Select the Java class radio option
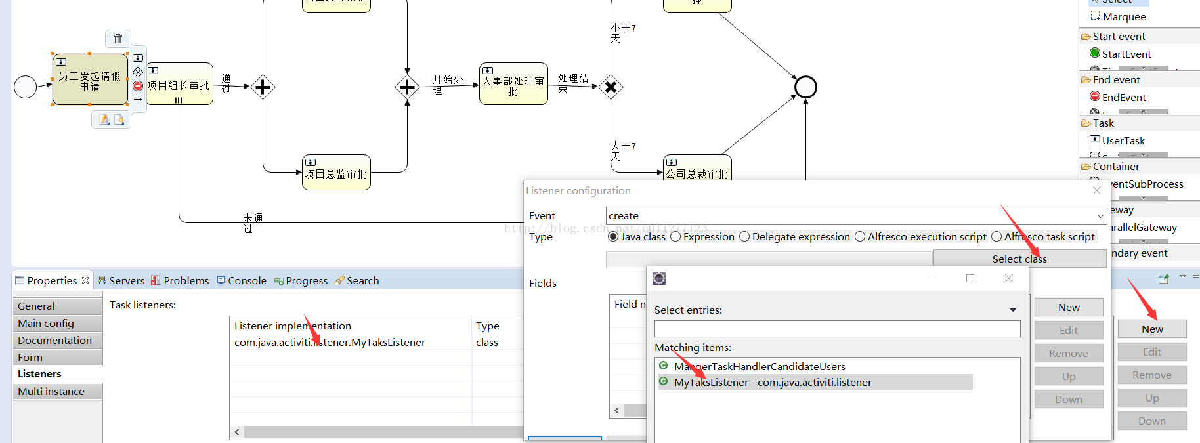Image resolution: width=1200 pixels, height=443 pixels. pos(637,236)
